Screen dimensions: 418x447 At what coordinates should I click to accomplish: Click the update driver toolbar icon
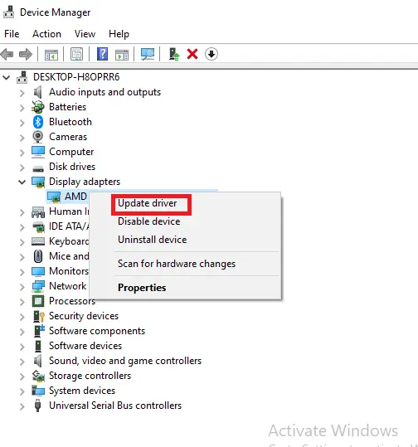pos(173,54)
